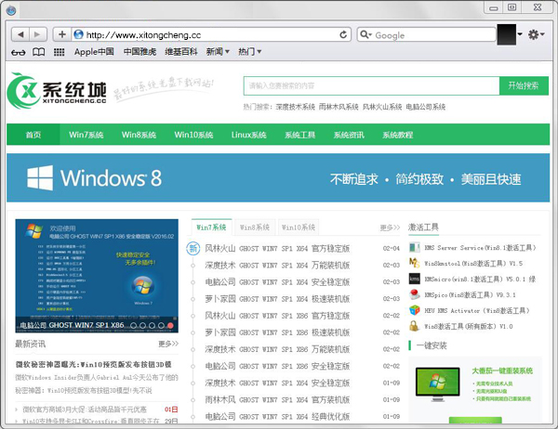Screen dimensions: 558x429
Task: Open 深度技术 GHOST WIN7 SP1 X64 万能装机版
Action: [277, 266]
